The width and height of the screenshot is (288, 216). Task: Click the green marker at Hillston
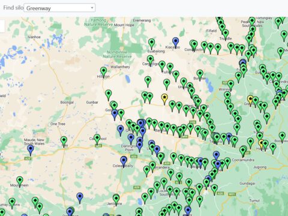103,72
